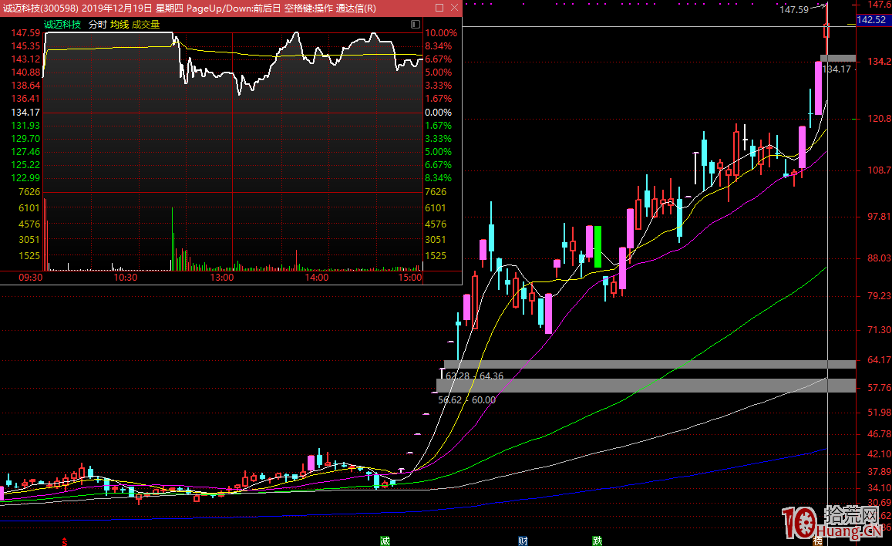
Task: Select the 均线 average line label
Action: (x=119, y=24)
